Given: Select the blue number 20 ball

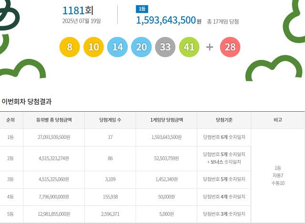Looking at the screenshot, I should coord(141,47).
